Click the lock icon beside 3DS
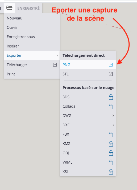Image resolution: width=137 pixels, height=190 pixels. click(111, 97)
